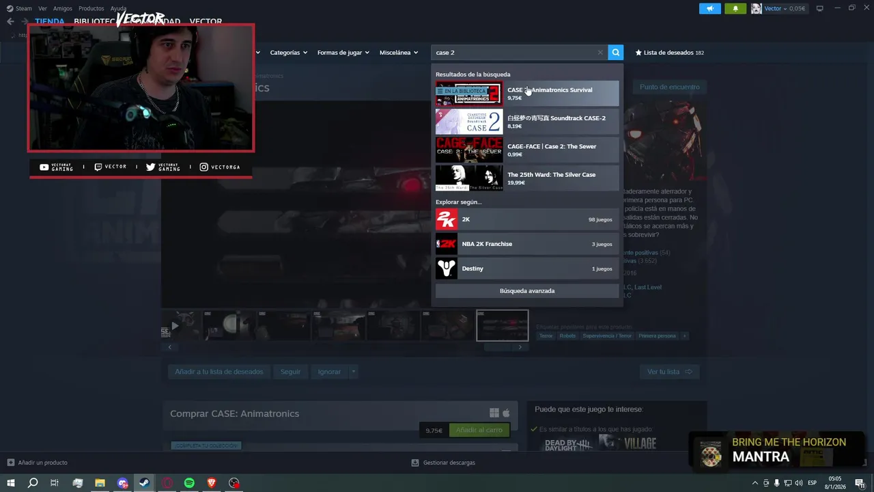Open File Explorer from the taskbar

100,483
